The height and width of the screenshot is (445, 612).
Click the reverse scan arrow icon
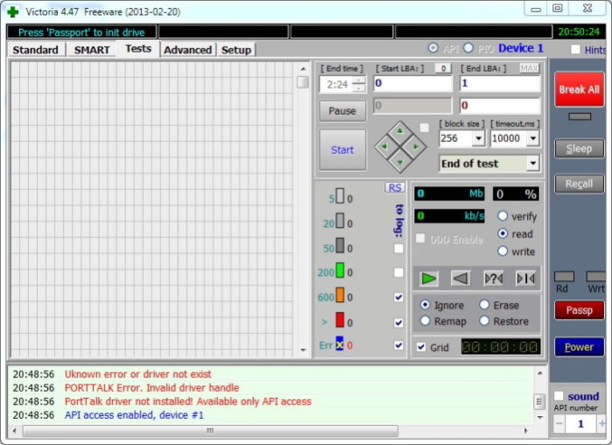[x=461, y=279]
